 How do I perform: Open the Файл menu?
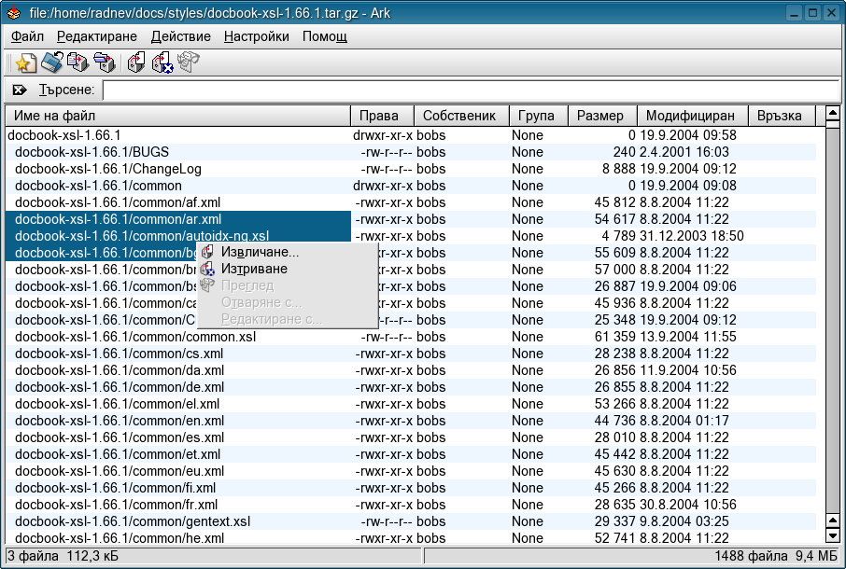tap(27, 36)
